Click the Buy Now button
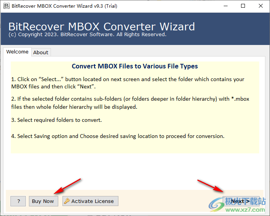Screen dimensions: 270x216 [x=43, y=201]
